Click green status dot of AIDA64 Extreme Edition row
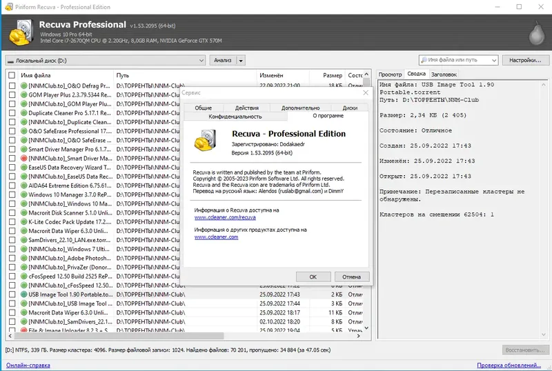Viewport: 552px width, 371px height. [x=24, y=186]
